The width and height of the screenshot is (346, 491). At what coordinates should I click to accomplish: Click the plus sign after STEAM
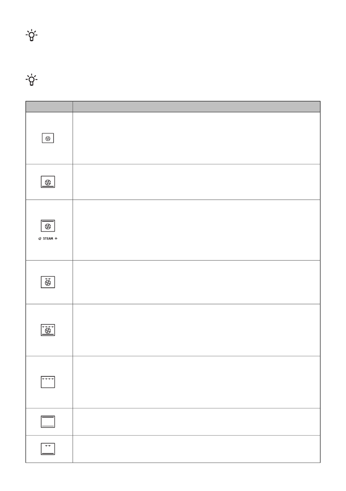tap(55, 239)
